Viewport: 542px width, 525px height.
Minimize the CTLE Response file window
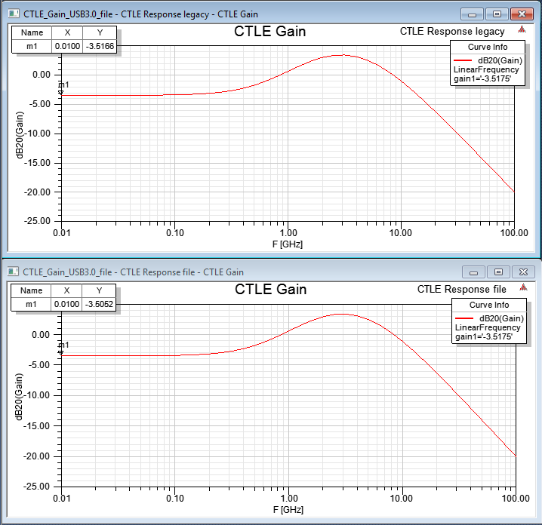tap(473, 272)
